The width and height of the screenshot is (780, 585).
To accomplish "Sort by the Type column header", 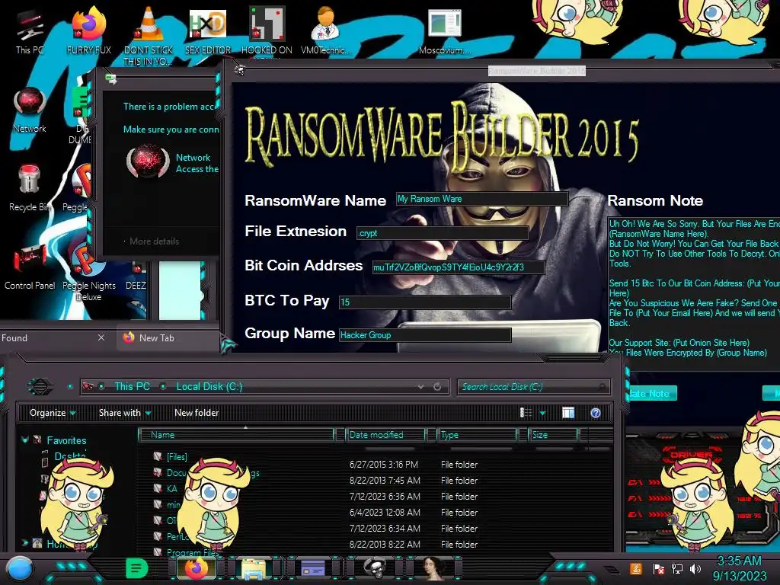I will [x=477, y=435].
